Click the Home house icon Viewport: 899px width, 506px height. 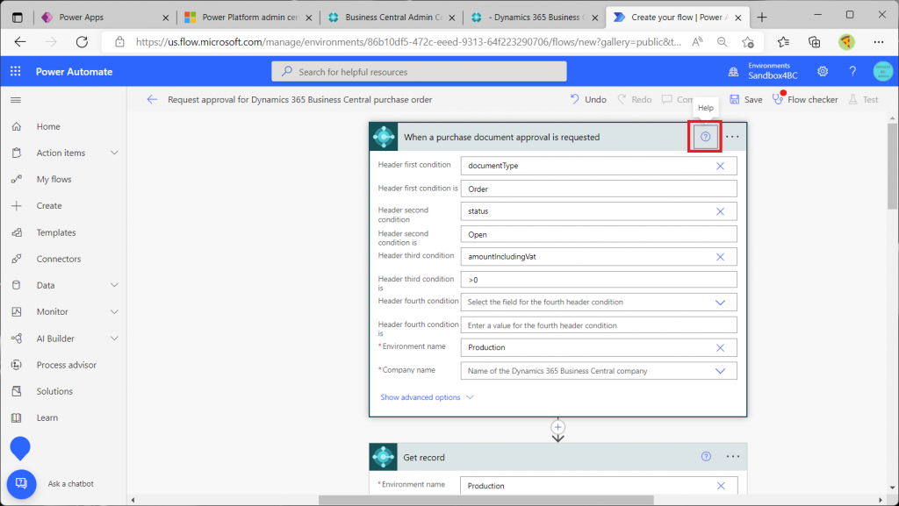click(x=17, y=126)
